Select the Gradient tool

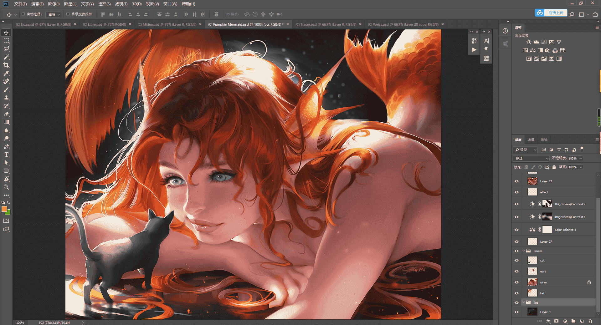click(6, 122)
